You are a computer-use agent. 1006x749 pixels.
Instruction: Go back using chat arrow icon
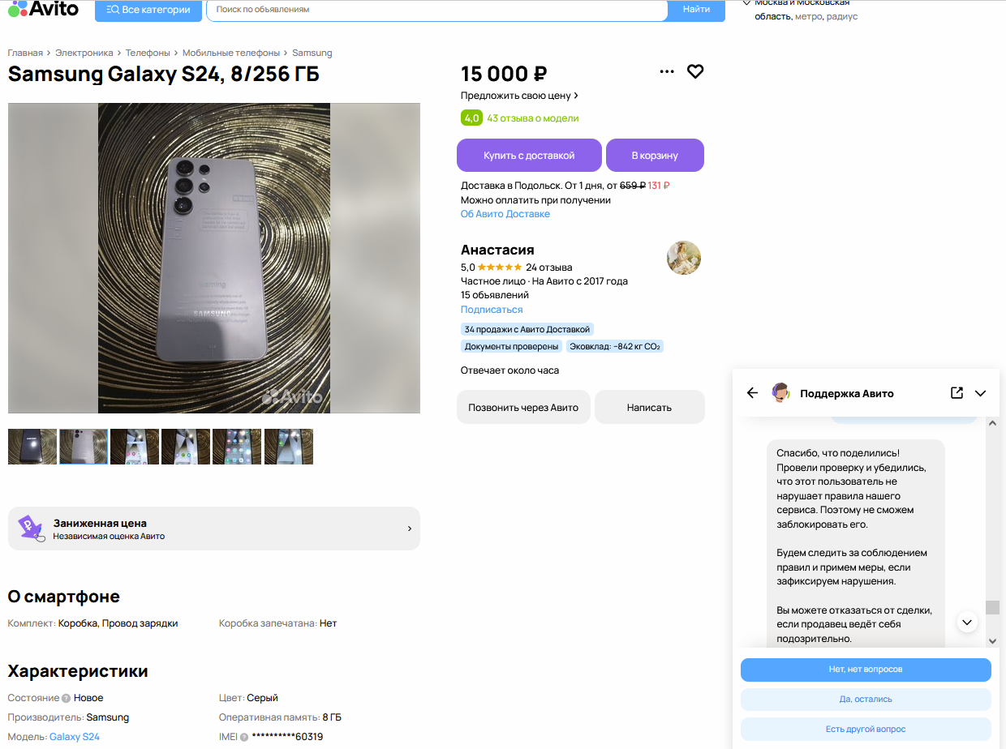click(x=752, y=393)
